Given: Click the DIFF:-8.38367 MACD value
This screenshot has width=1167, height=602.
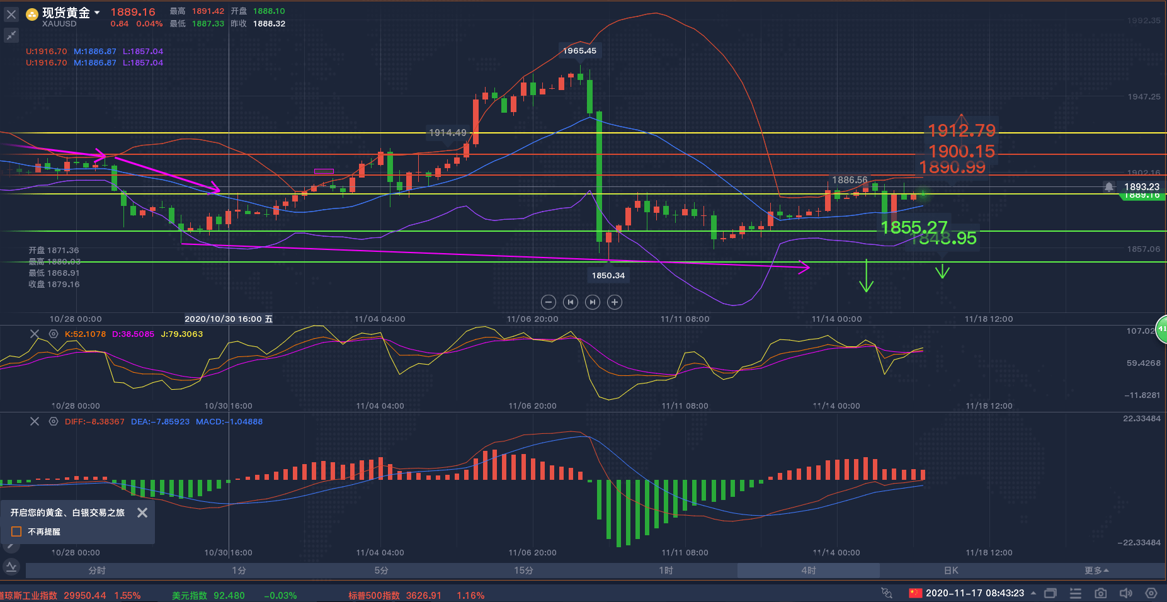Looking at the screenshot, I should pos(94,422).
